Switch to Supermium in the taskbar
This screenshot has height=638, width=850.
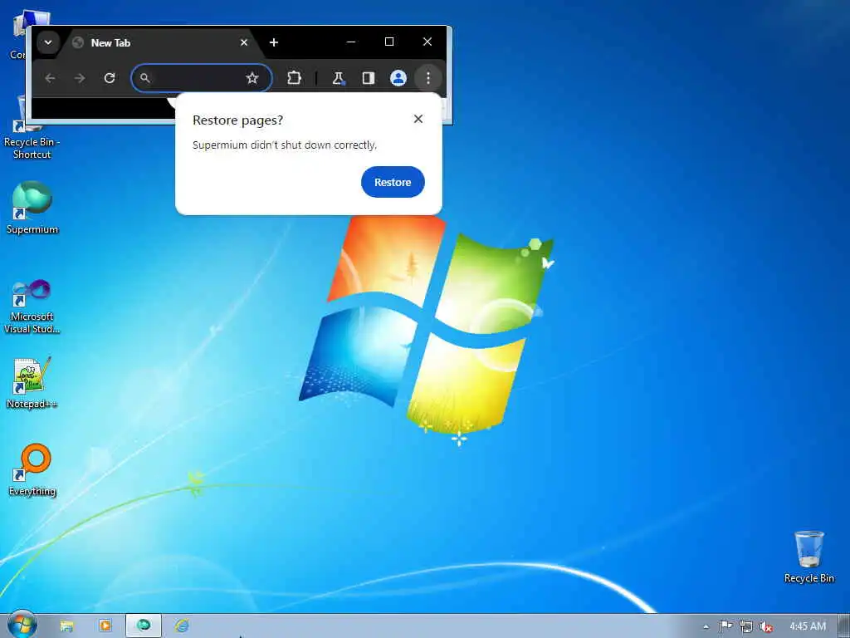coord(144,626)
